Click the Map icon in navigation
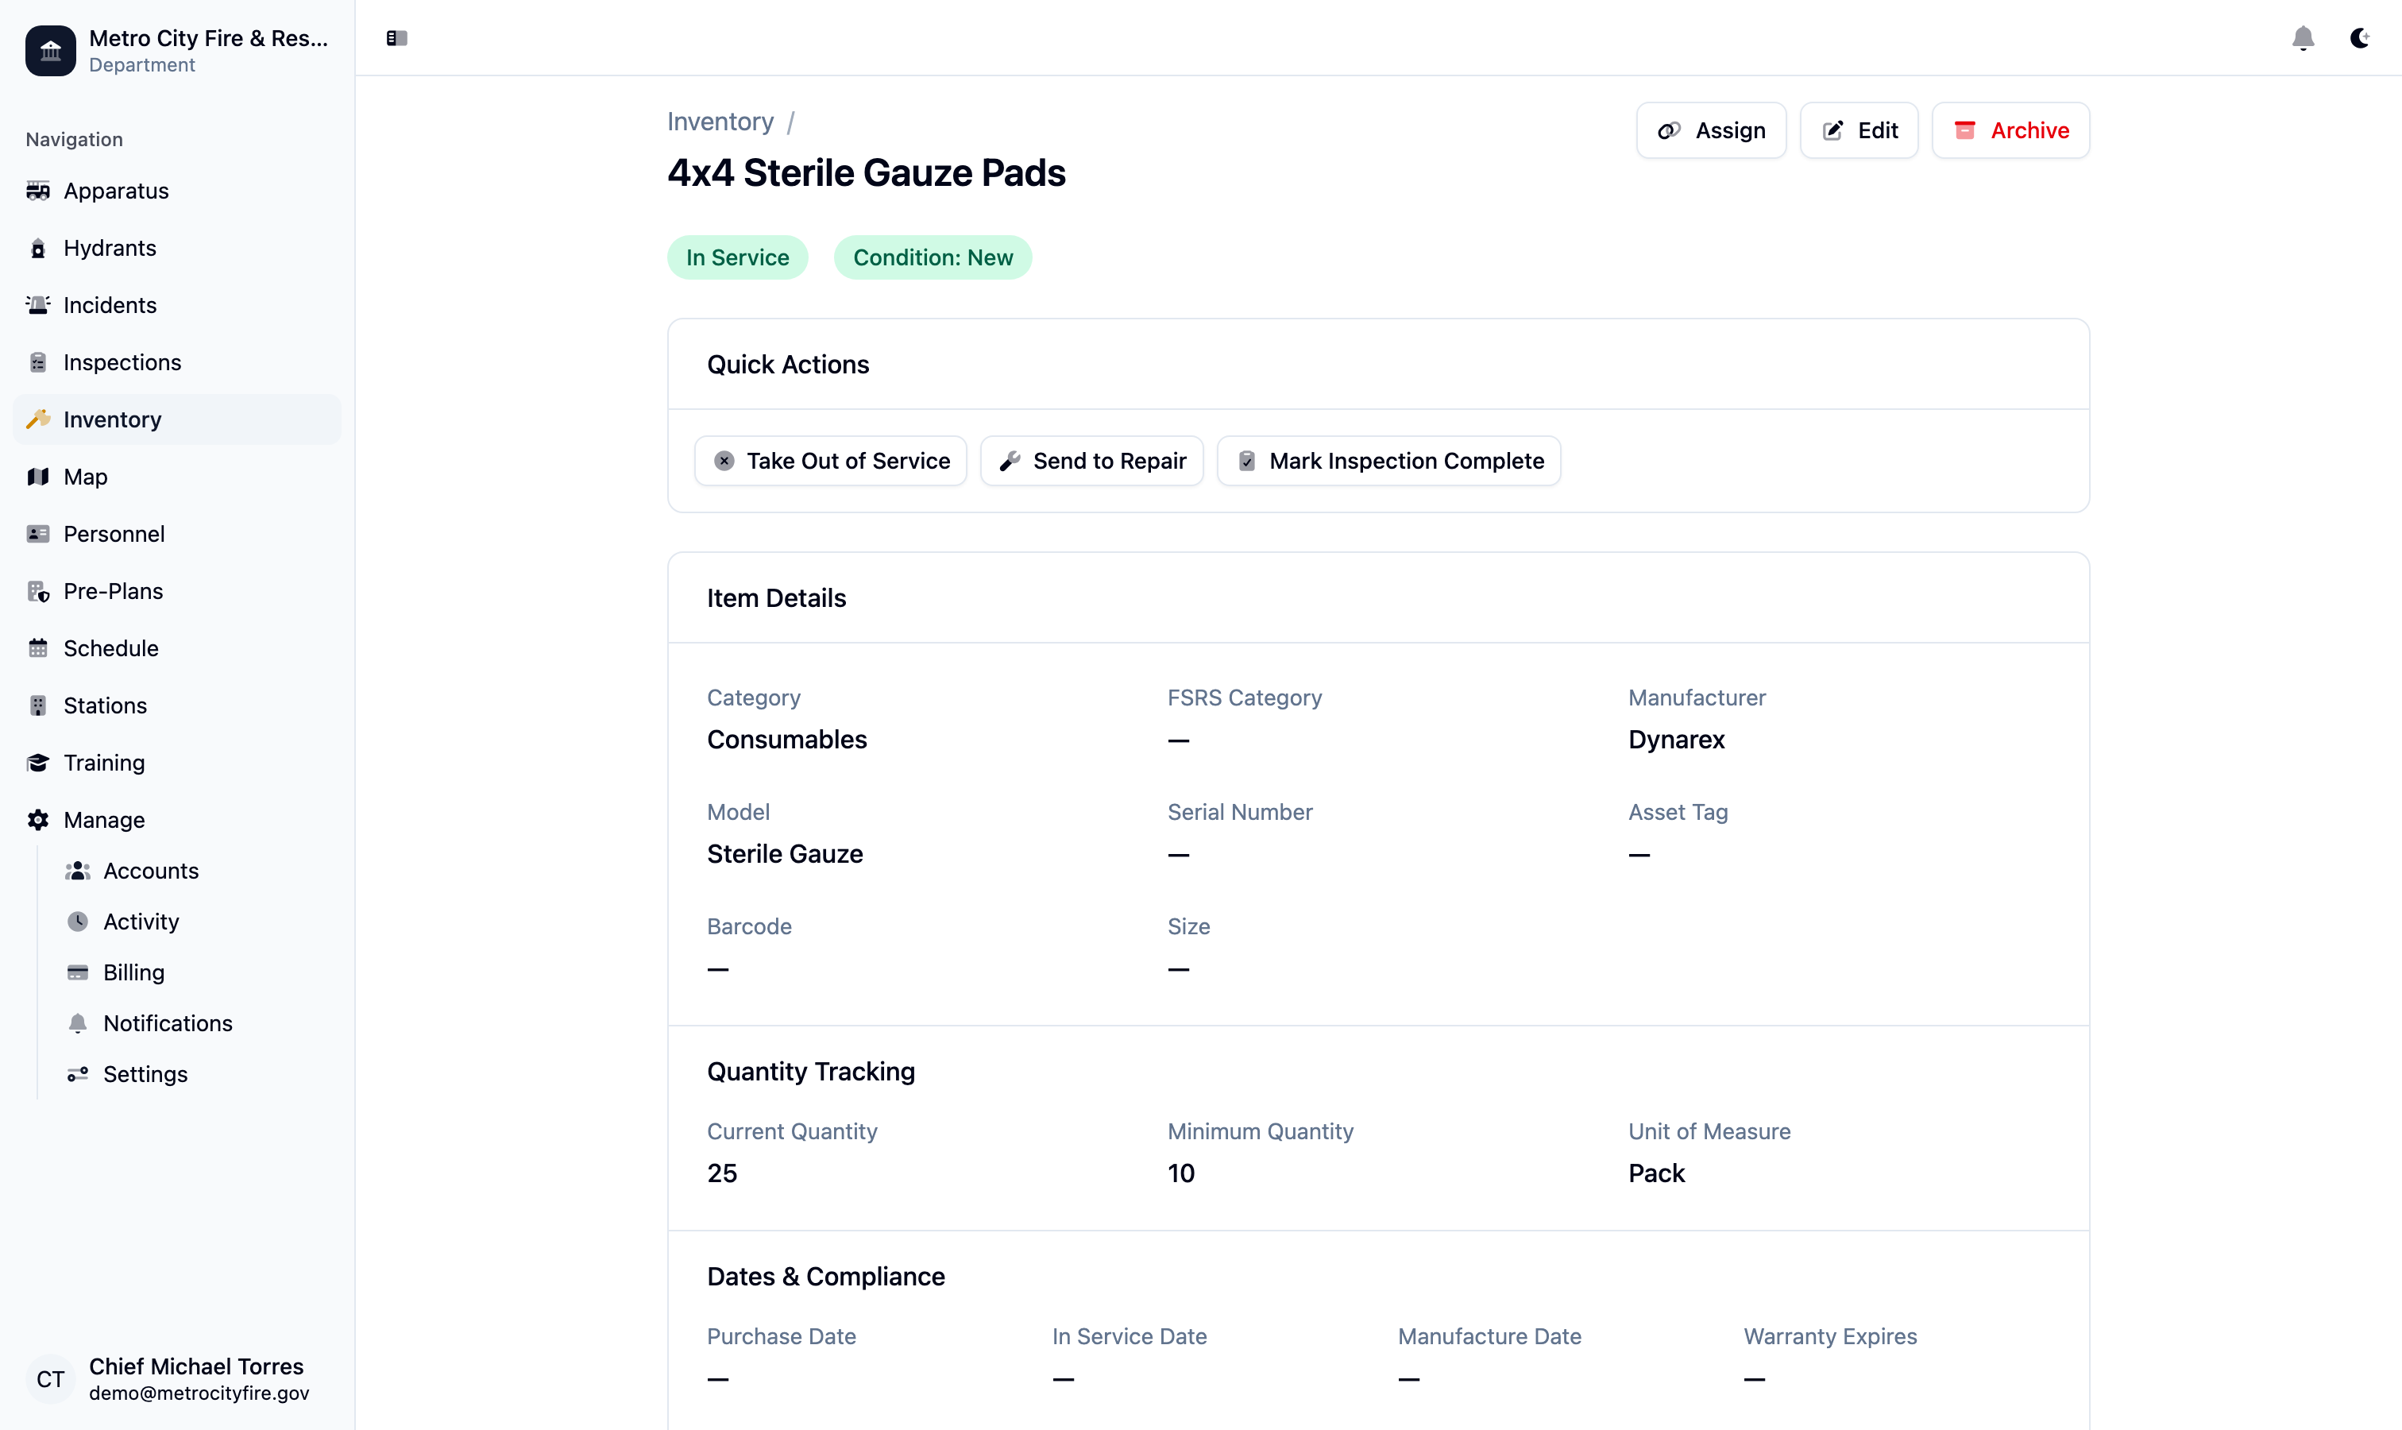Viewport: 2402px width, 1430px height. [39, 477]
